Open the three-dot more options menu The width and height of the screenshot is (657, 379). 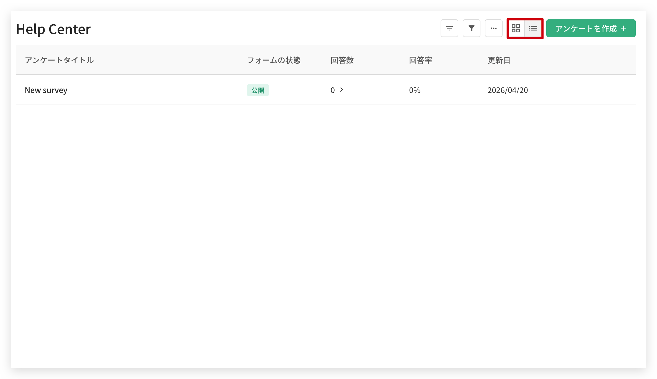[493, 28]
